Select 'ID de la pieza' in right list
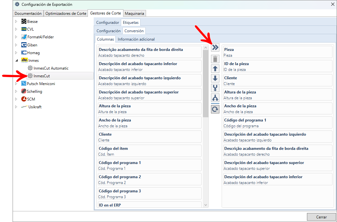Image resolution: width=337 pixels, height=222 pixels. coord(277,66)
